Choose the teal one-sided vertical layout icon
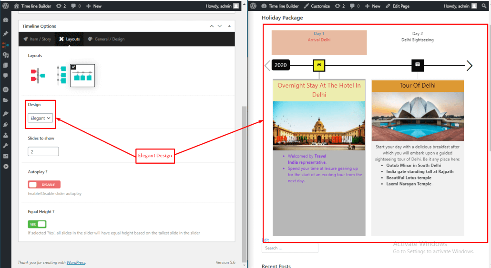Image resolution: width=491 pixels, height=268 pixels. [61, 75]
